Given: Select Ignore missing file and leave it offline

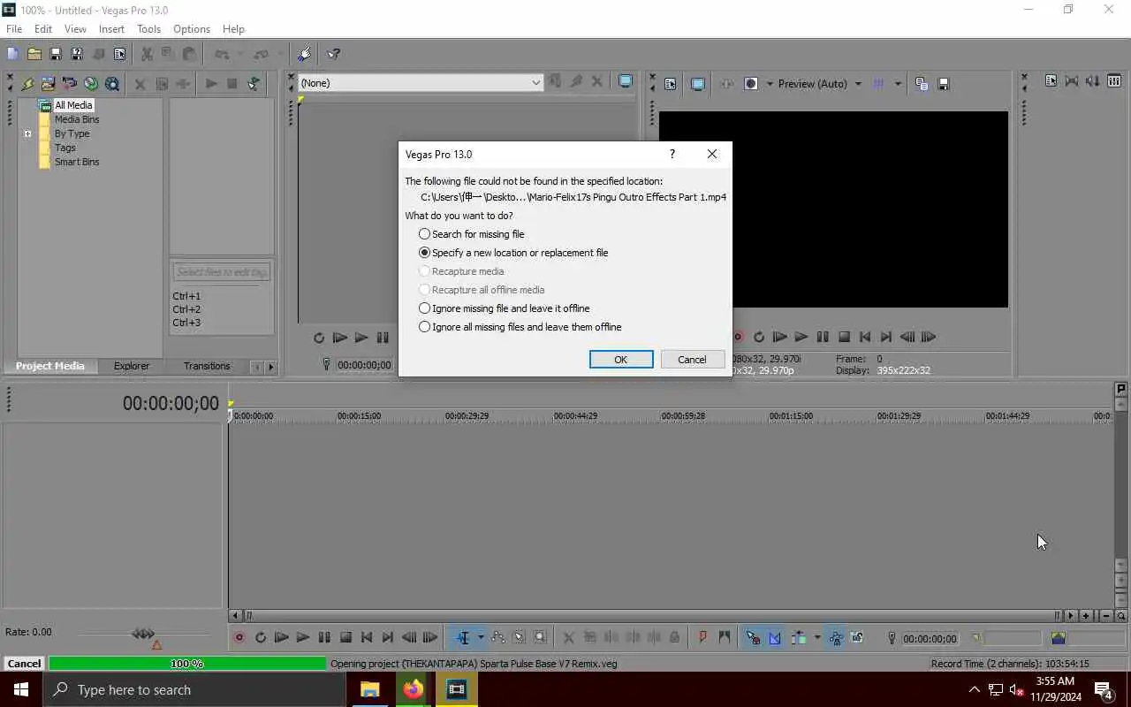Looking at the screenshot, I should click(505, 308).
